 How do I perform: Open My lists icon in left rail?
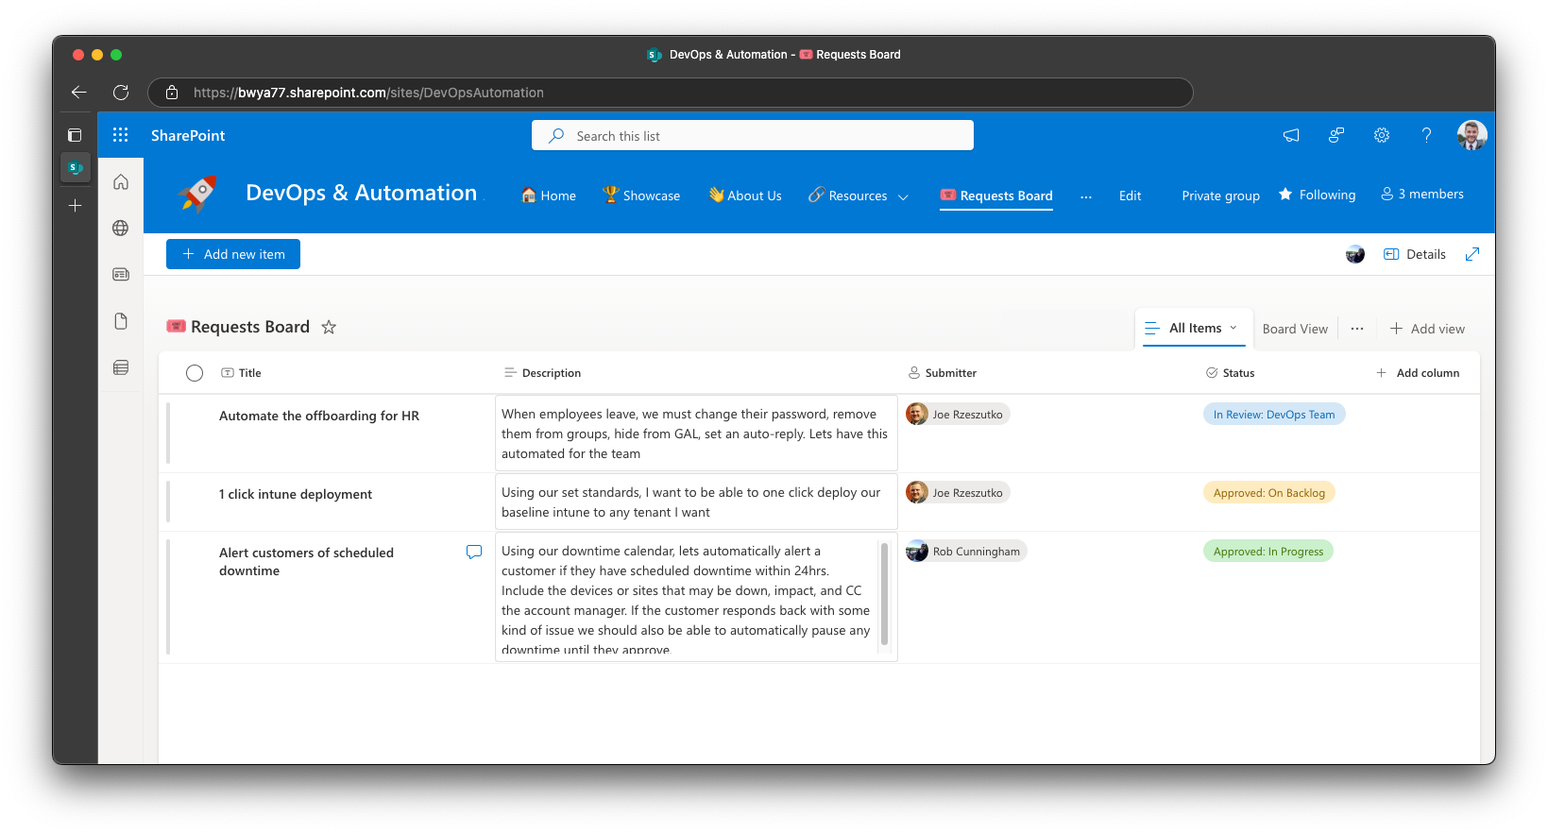(121, 367)
